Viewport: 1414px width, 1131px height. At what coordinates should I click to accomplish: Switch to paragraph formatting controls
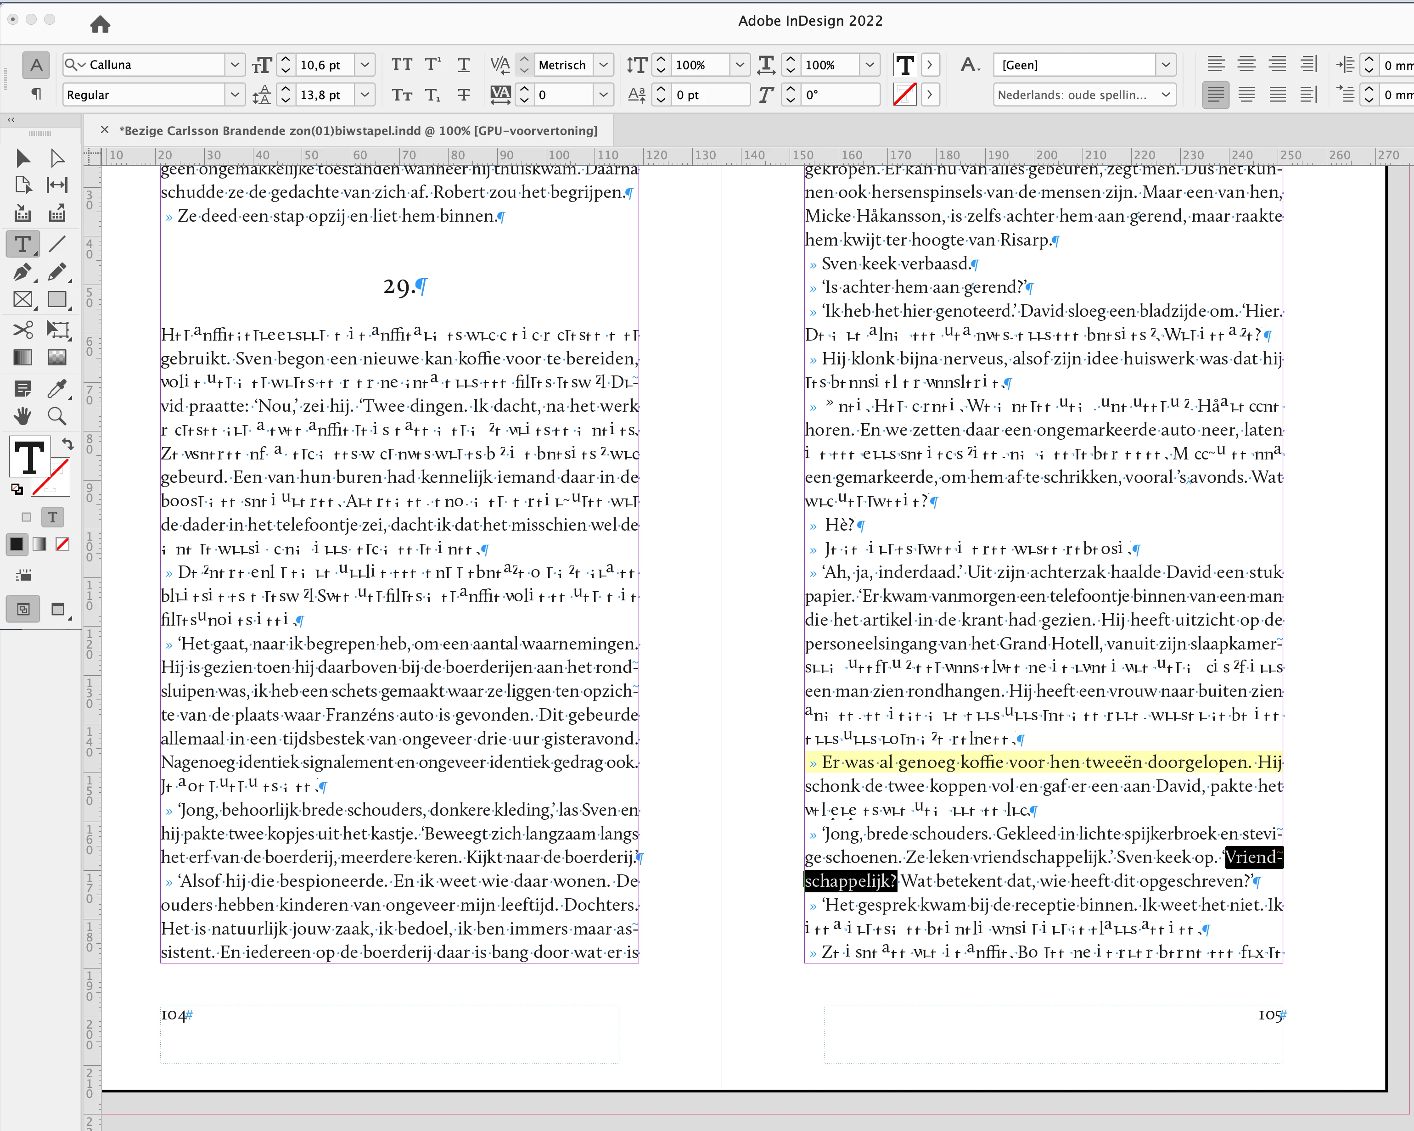pos(36,94)
